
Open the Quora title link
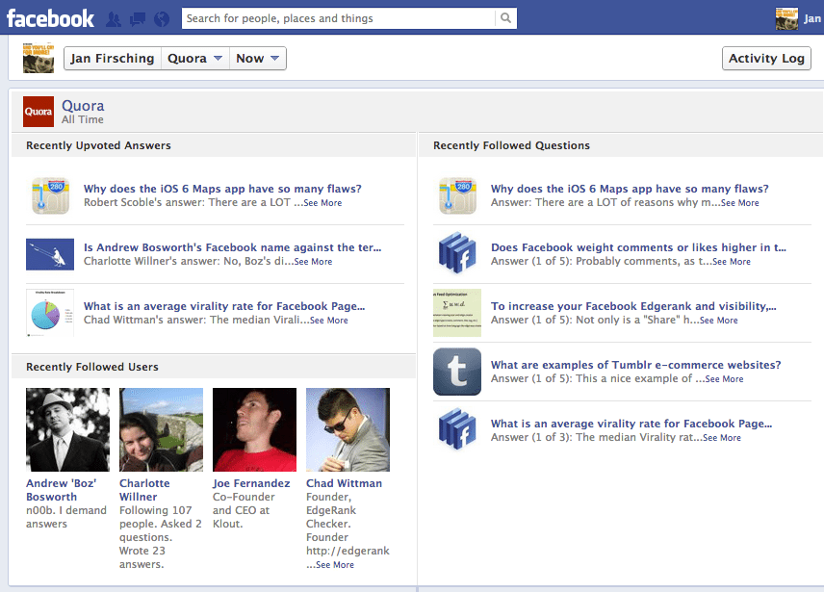pyautogui.click(x=83, y=106)
